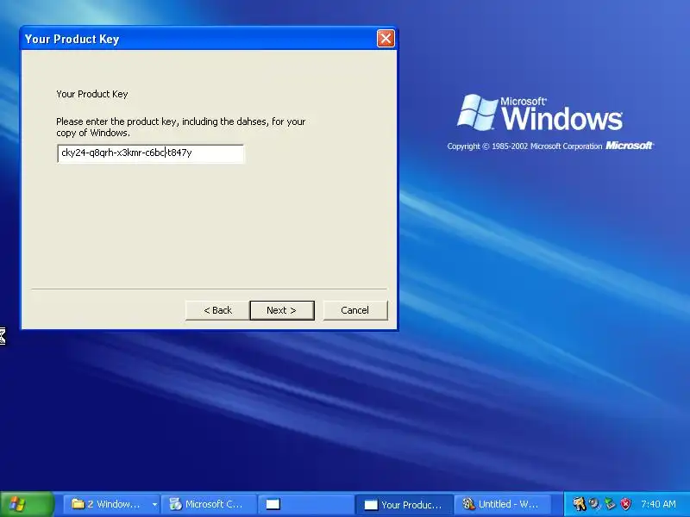Click the Safely Remove Hardware tray icon
This screenshot has width=690, height=517.
(610, 504)
